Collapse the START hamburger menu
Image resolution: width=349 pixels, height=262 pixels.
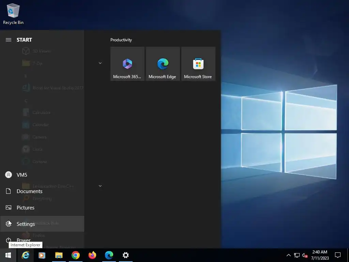point(9,40)
